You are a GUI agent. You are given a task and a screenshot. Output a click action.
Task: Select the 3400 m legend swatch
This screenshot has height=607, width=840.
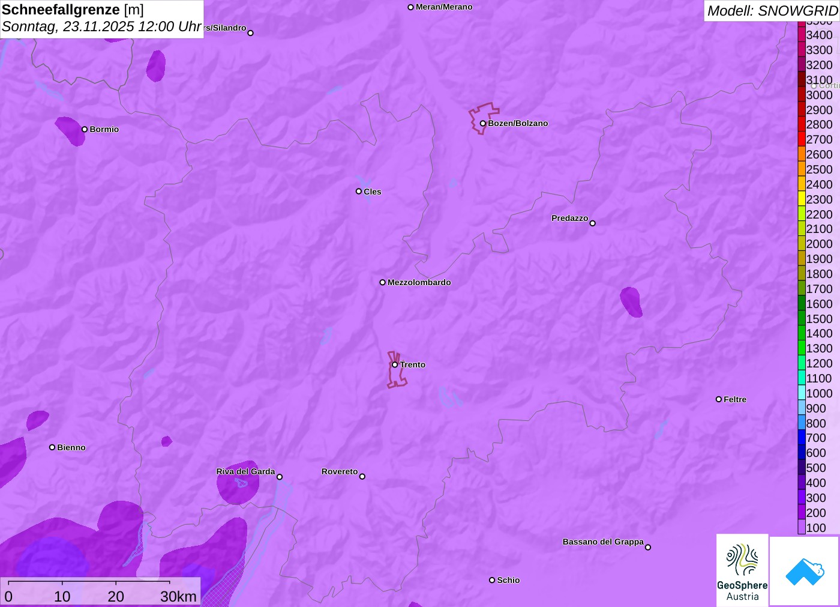click(x=802, y=34)
